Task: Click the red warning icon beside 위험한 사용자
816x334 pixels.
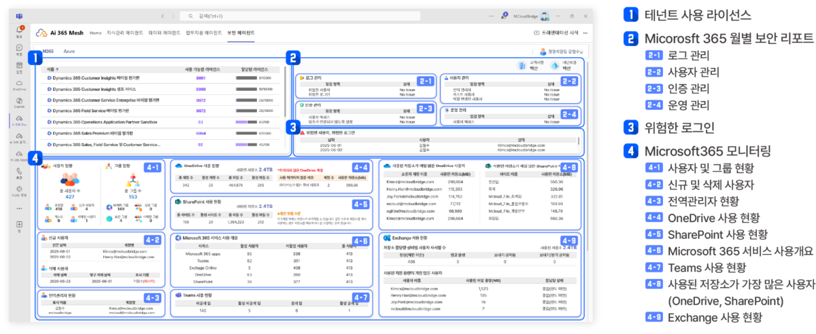Action: 302,133
